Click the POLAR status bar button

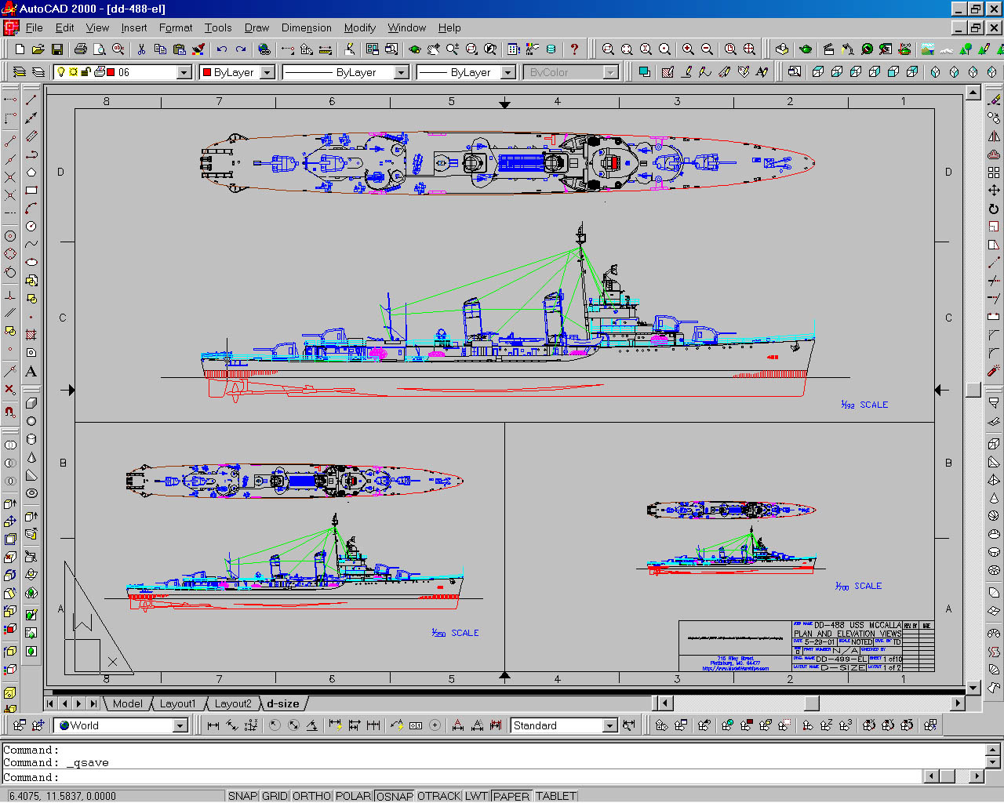pyautogui.click(x=353, y=796)
